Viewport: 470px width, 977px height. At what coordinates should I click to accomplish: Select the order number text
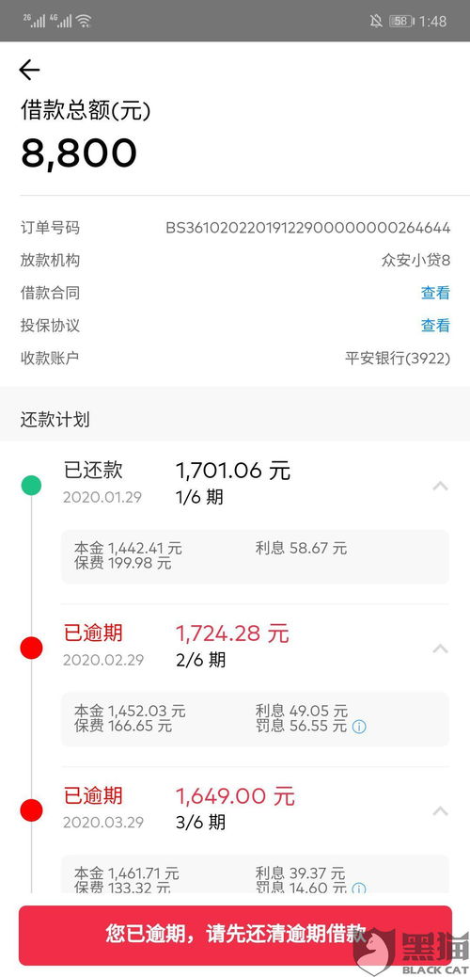point(307,228)
